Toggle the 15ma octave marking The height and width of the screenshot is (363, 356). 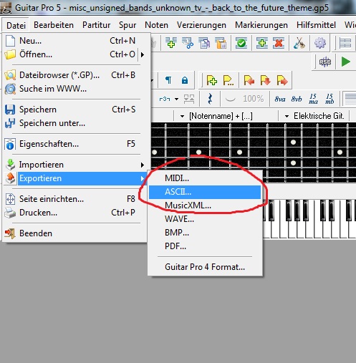pos(313,99)
